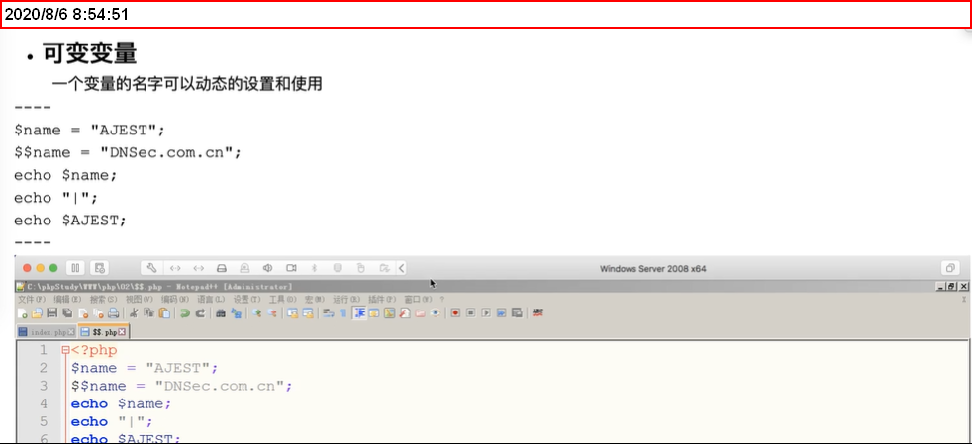Click the Stop Recording macro icon
Viewport: 972px width, 444px height.
[470, 313]
